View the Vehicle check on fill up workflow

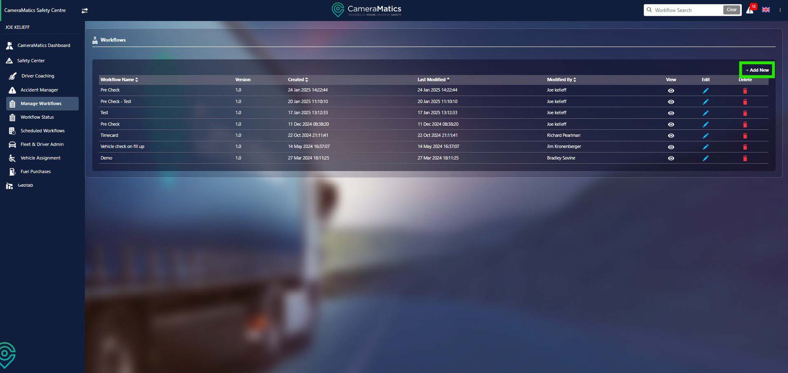point(671,147)
